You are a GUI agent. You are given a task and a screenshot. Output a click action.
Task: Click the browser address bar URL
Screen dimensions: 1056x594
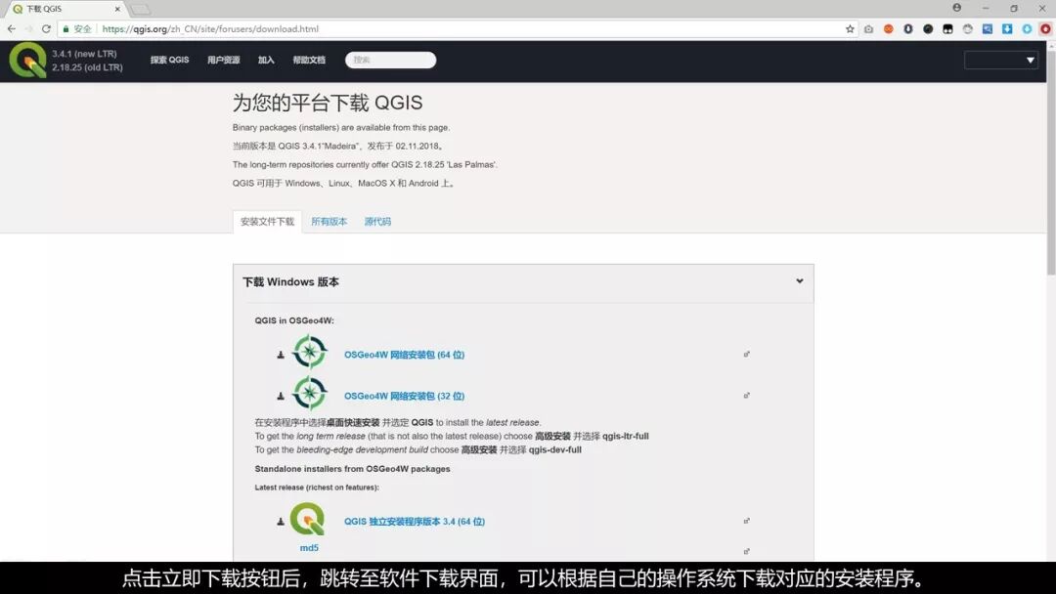[x=210, y=29]
